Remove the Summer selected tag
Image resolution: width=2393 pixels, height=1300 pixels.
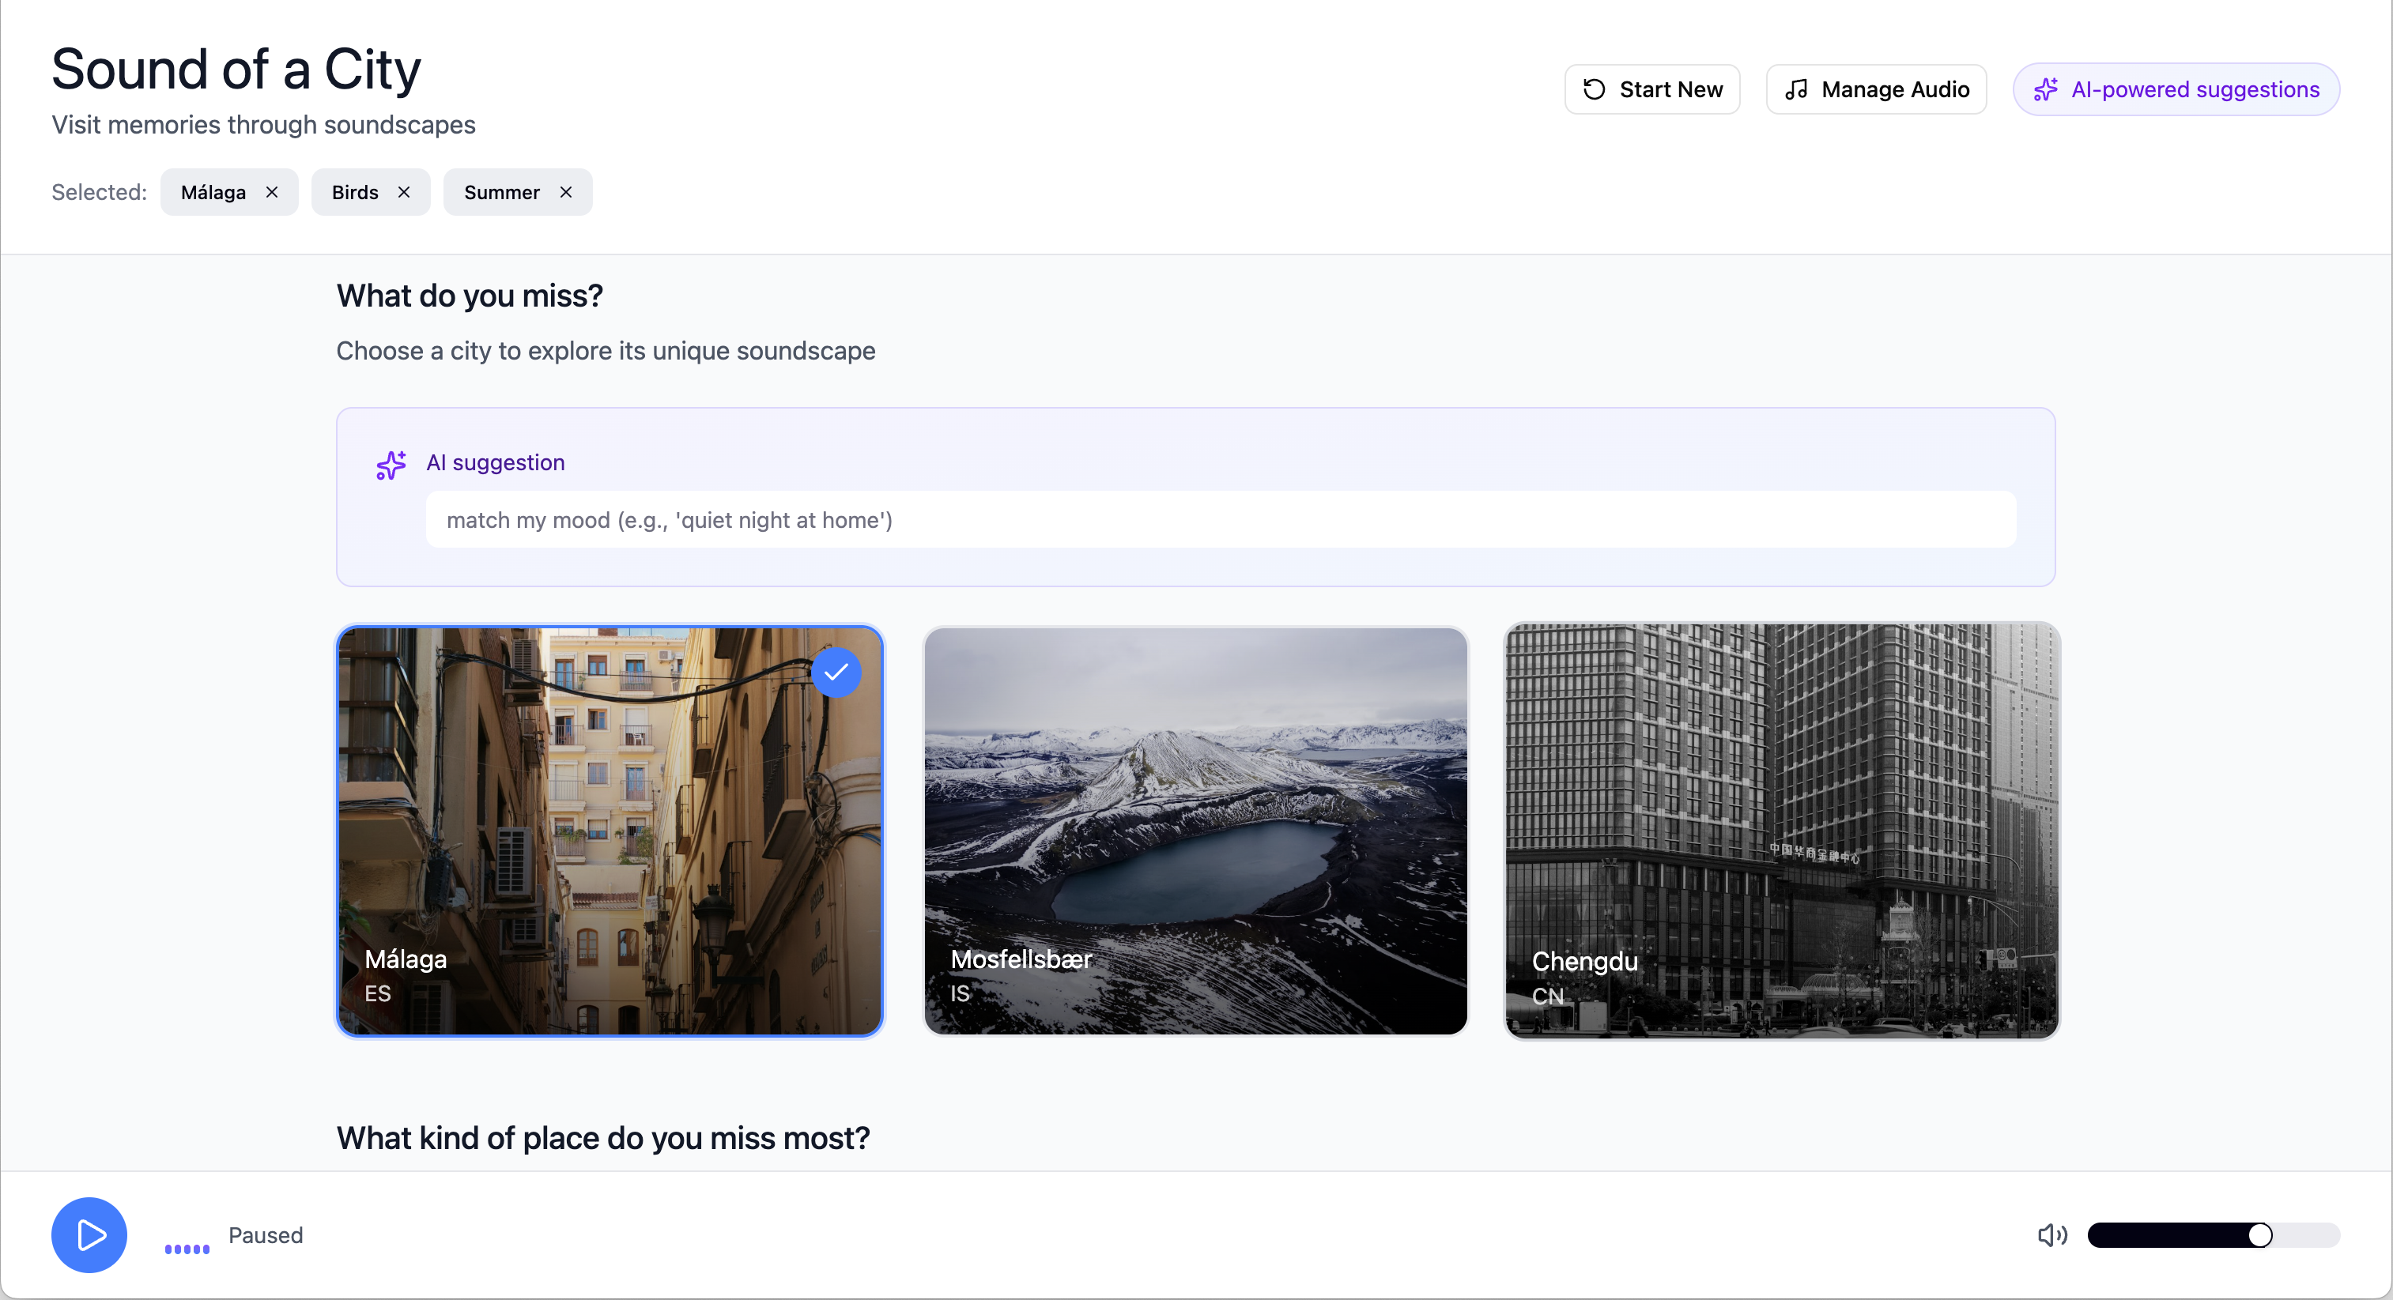click(566, 192)
